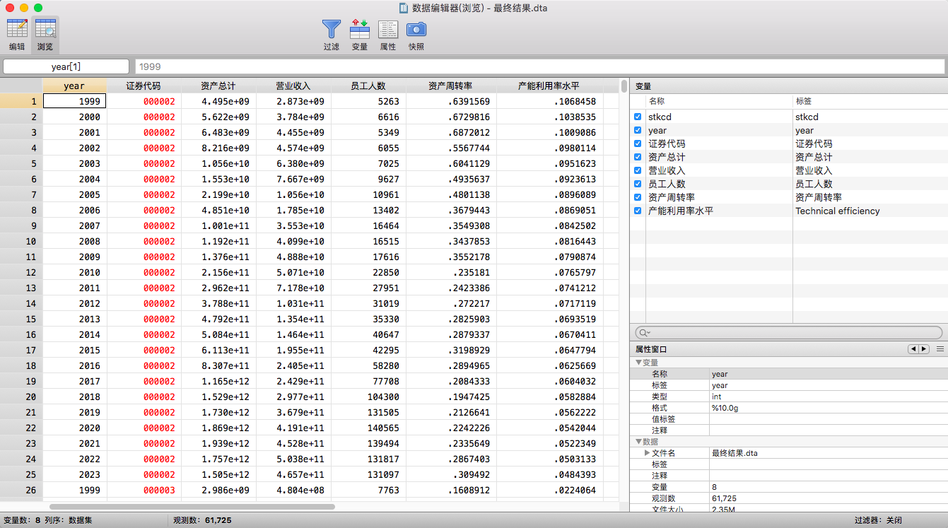Expand the 文件名 disclosure triangle
Screen dimensions: 948x528
pyautogui.click(x=647, y=453)
